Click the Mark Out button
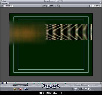This screenshot has height=95, width=102. click(x=76, y=89)
